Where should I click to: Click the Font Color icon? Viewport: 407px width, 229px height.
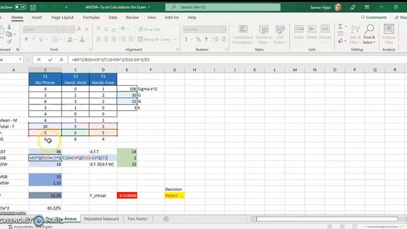click(x=82, y=39)
